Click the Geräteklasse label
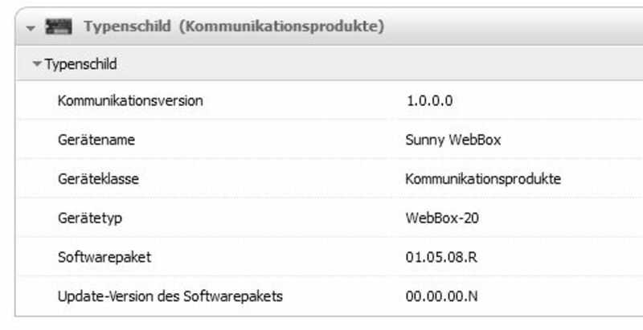The height and width of the screenshot is (330, 643). 98,179
